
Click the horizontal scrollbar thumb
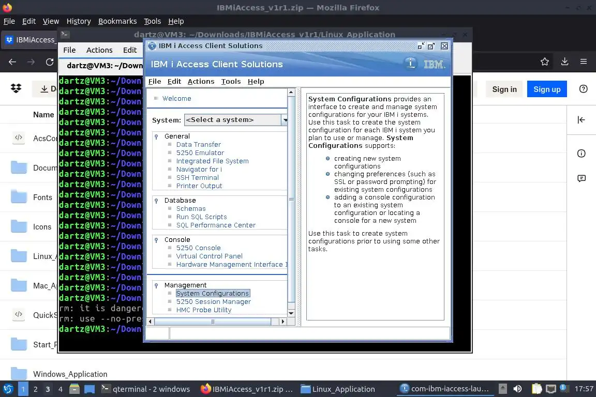click(x=213, y=322)
